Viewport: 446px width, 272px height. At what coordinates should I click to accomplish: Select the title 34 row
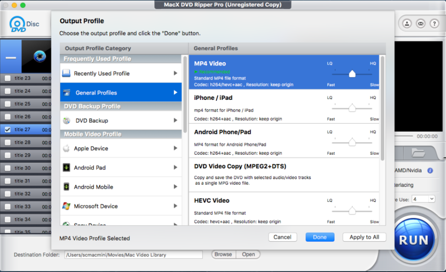[x=26, y=219]
